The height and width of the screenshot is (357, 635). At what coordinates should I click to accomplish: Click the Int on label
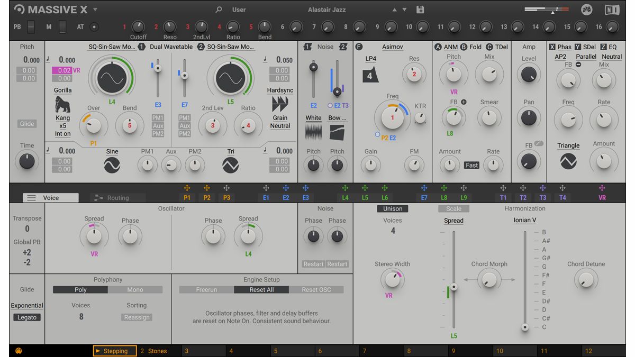[63, 134]
